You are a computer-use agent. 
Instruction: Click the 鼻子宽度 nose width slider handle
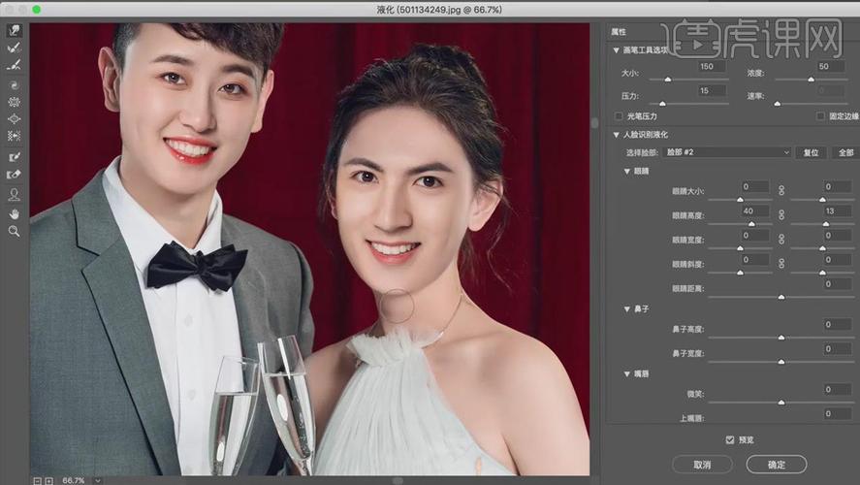pyautogui.click(x=781, y=362)
